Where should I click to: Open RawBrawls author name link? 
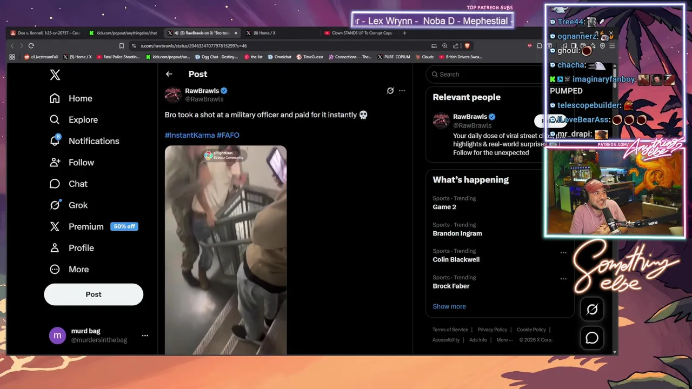(202, 91)
